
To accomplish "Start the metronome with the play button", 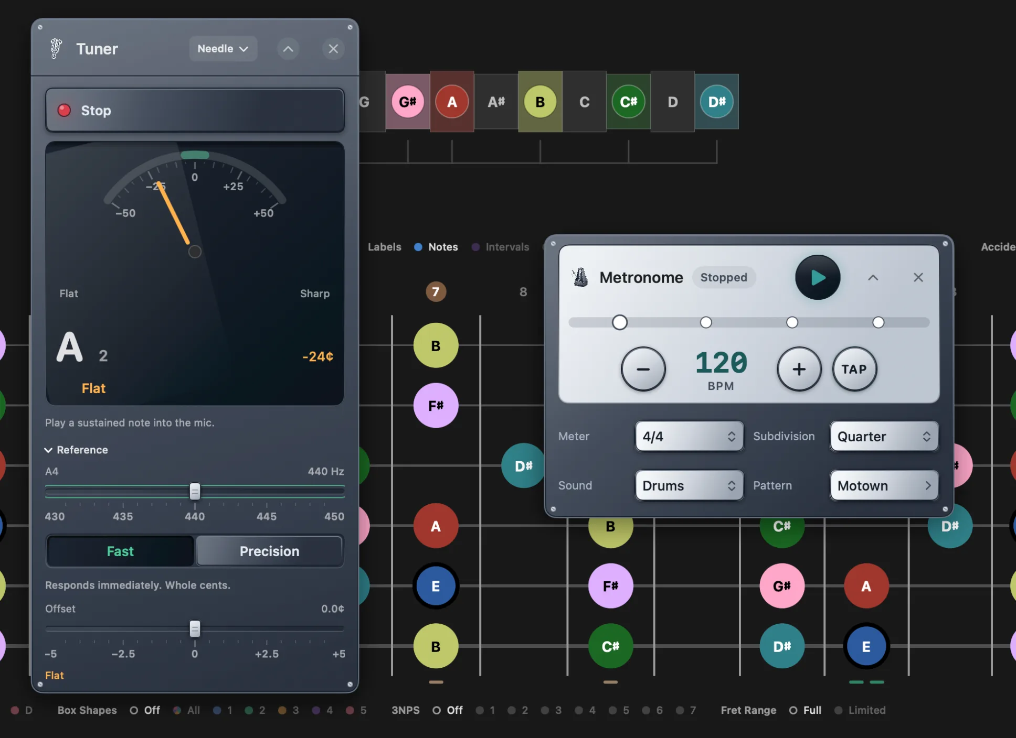I will click(817, 277).
